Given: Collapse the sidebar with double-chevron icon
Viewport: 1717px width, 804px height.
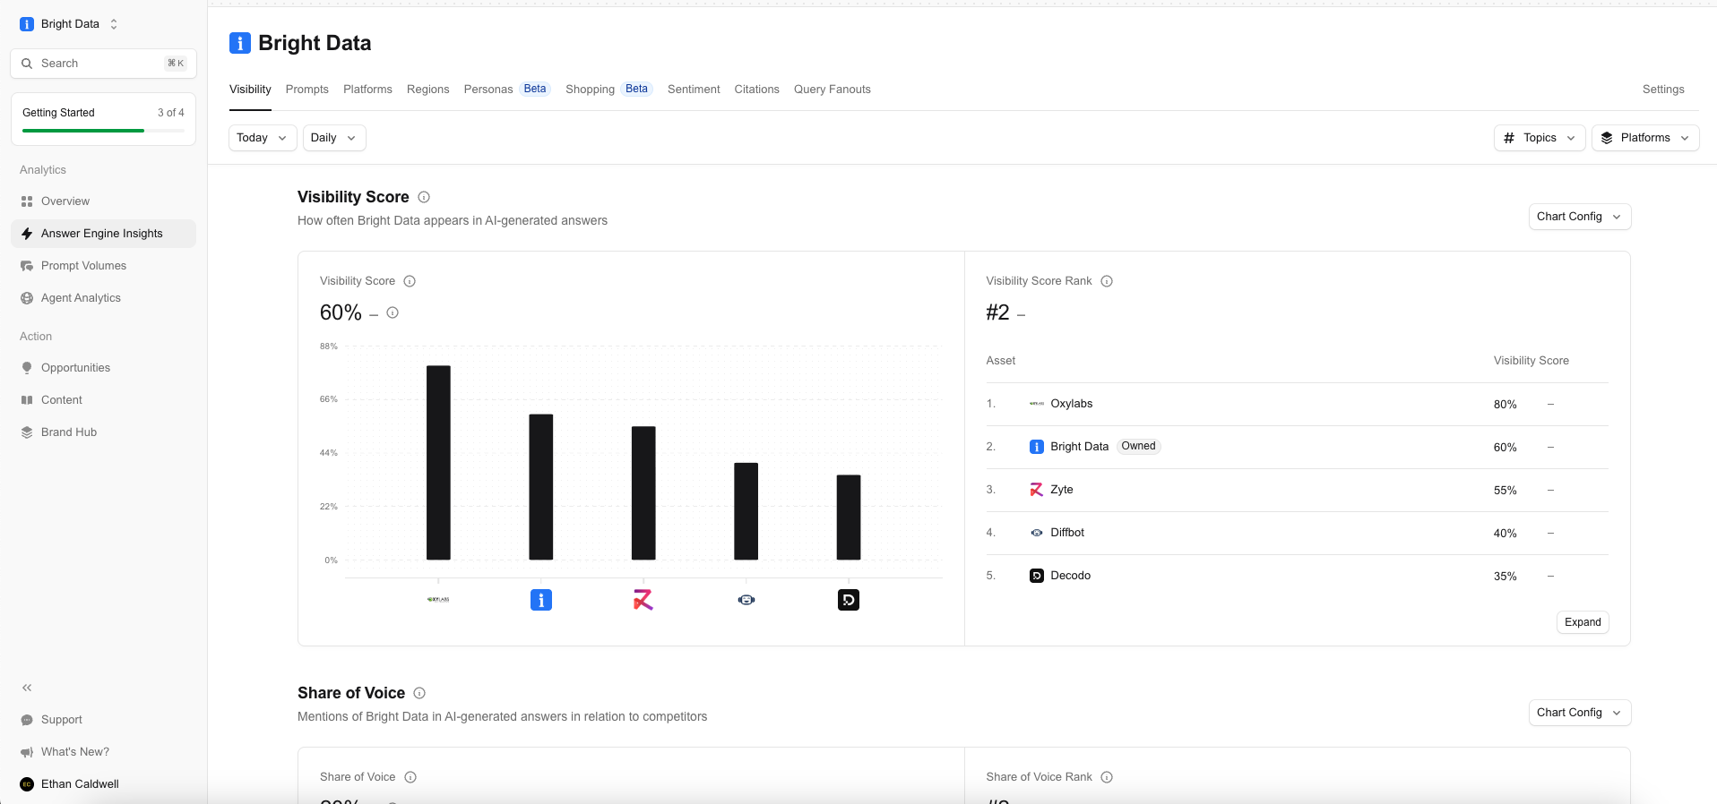Looking at the screenshot, I should click(27, 688).
